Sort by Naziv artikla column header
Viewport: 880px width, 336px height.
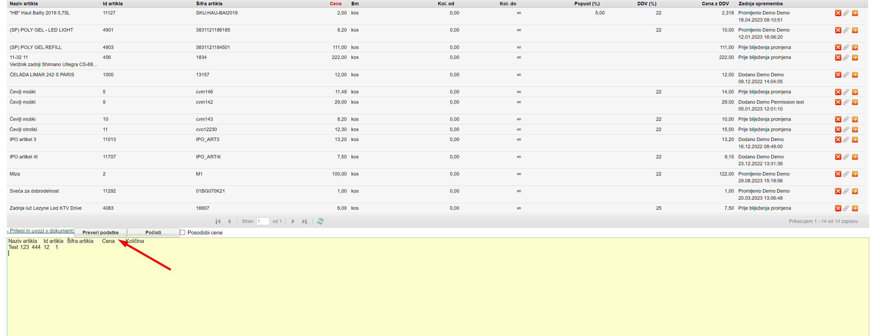click(x=24, y=4)
